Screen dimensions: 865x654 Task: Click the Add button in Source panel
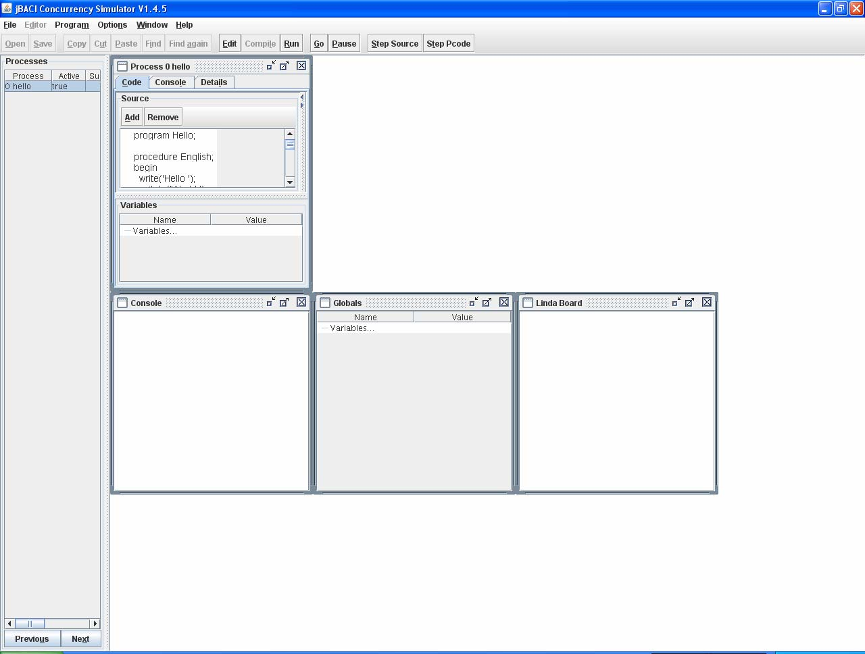[x=132, y=117]
